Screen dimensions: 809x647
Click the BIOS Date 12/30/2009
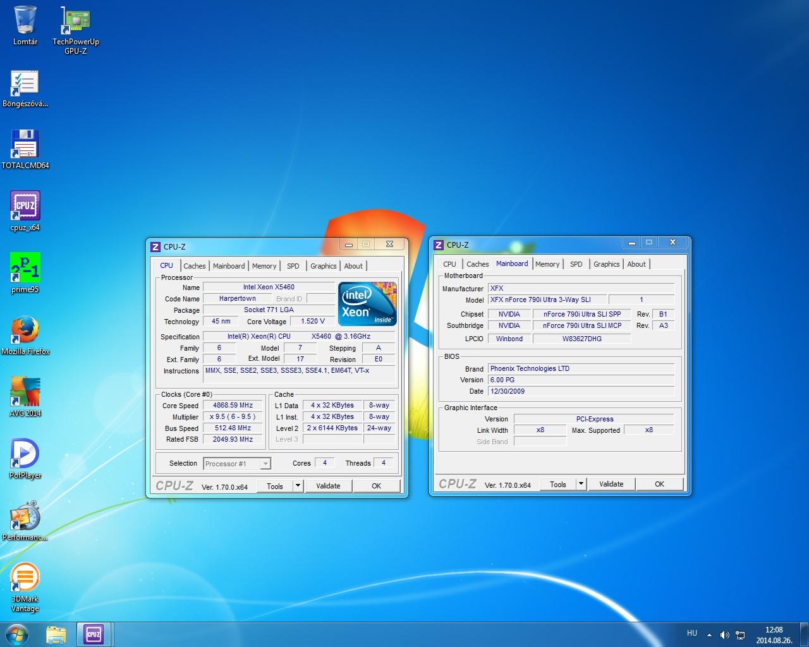581,391
